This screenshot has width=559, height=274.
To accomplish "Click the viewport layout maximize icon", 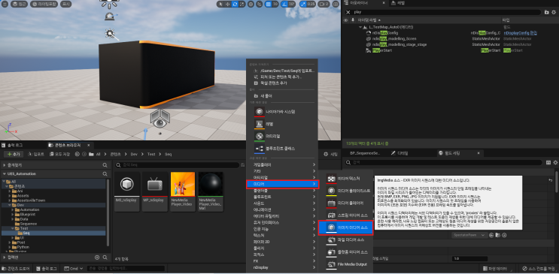I will point(336,4).
